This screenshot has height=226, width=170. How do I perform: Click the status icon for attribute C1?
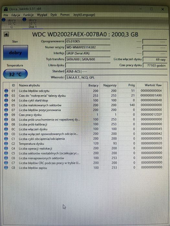click(x=6, y=139)
